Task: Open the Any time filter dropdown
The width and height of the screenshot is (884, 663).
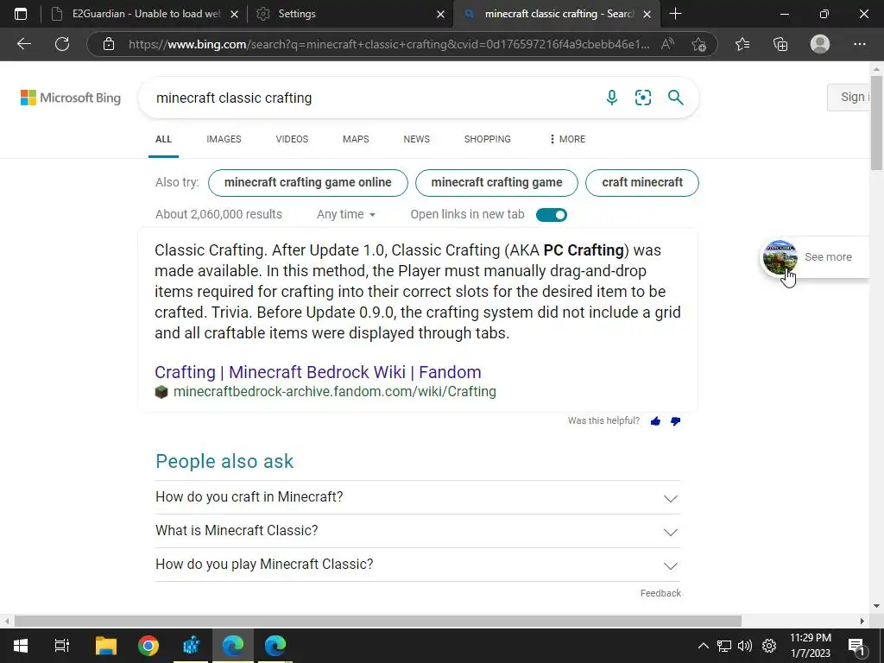Action: click(x=345, y=214)
